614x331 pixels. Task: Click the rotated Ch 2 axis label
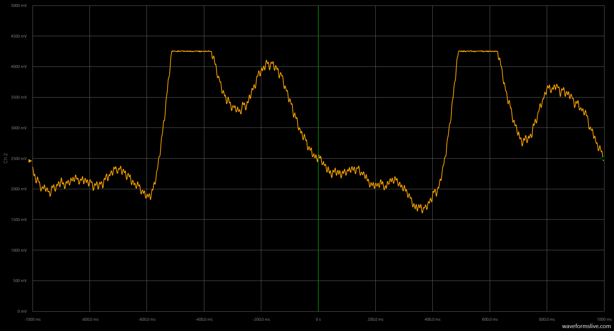click(x=5, y=158)
